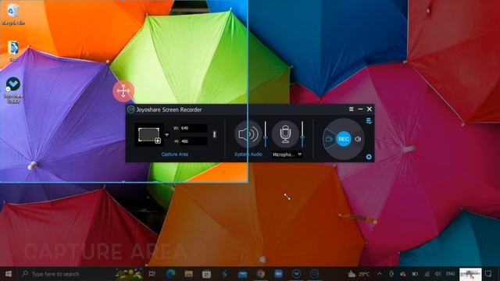Viewport: 500px width, 281px height.
Task: Open File Explorer from the taskbar
Action: [x=188, y=274]
